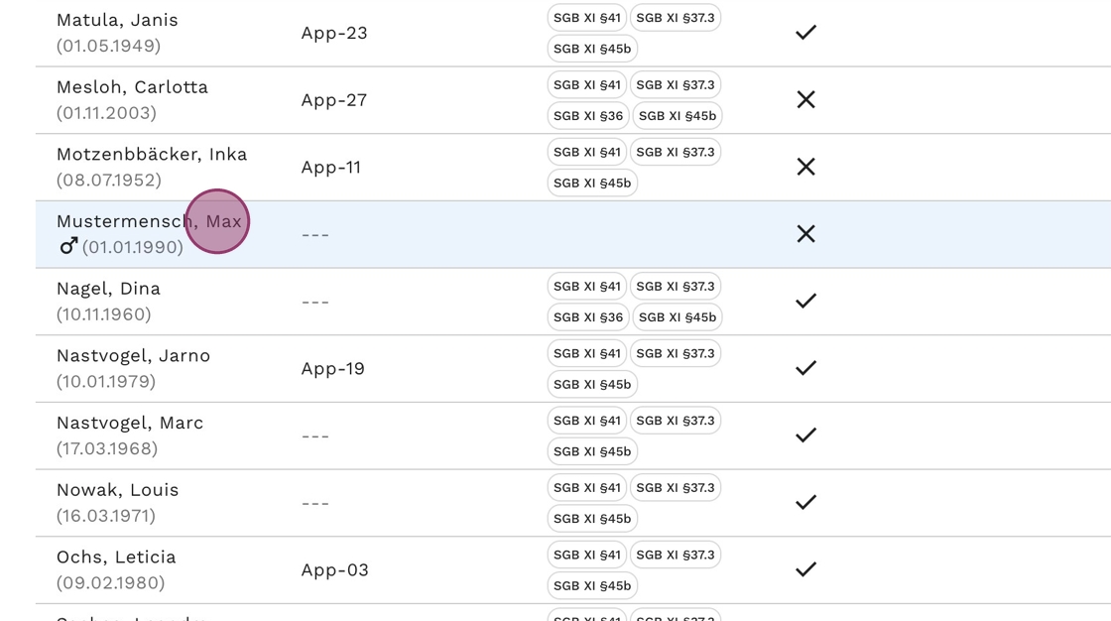Open patient Mustermensch, Max
Viewport: 1111px width, 621px height.
click(x=149, y=221)
